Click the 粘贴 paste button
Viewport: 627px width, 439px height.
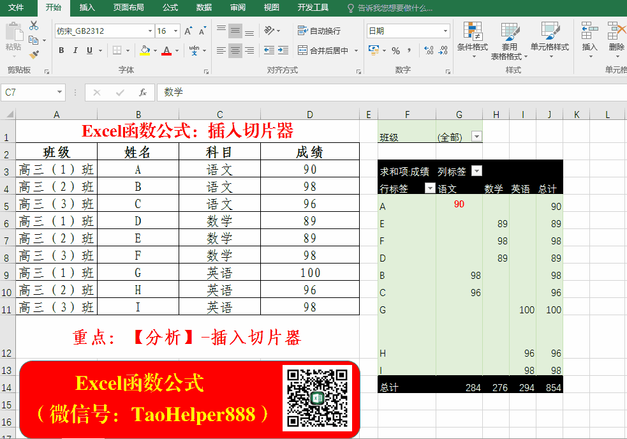(13, 38)
